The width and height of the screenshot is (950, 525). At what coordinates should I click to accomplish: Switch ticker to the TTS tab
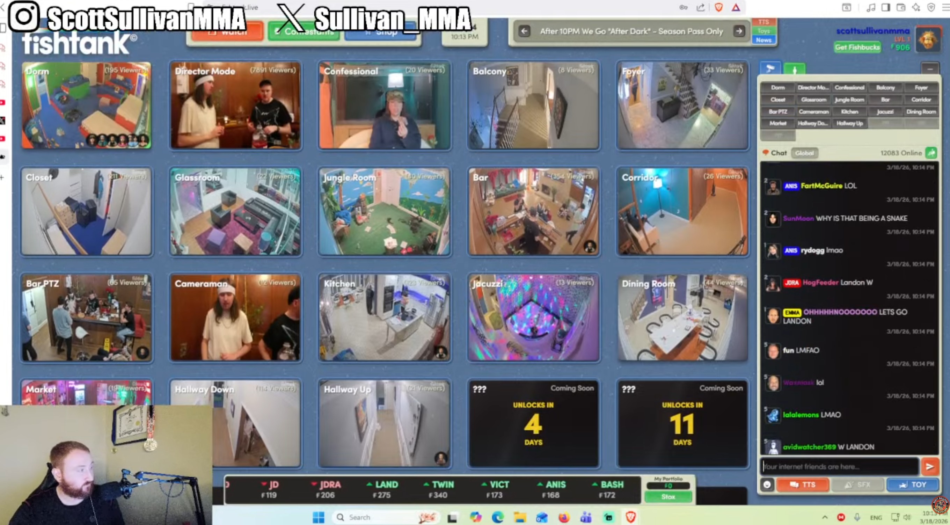point(763,22)
